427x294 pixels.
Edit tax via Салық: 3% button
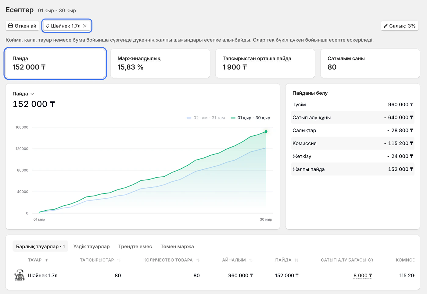click(x=400, y=26)
